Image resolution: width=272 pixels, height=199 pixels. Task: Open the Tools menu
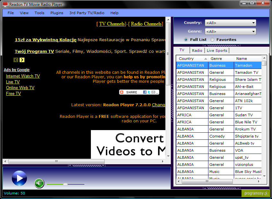[39, 13]
